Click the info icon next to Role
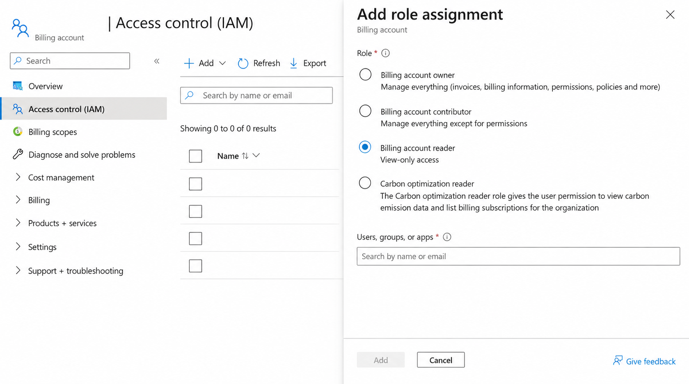 [x=385, y=53]
